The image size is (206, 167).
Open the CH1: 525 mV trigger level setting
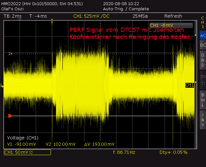[91, 16]
